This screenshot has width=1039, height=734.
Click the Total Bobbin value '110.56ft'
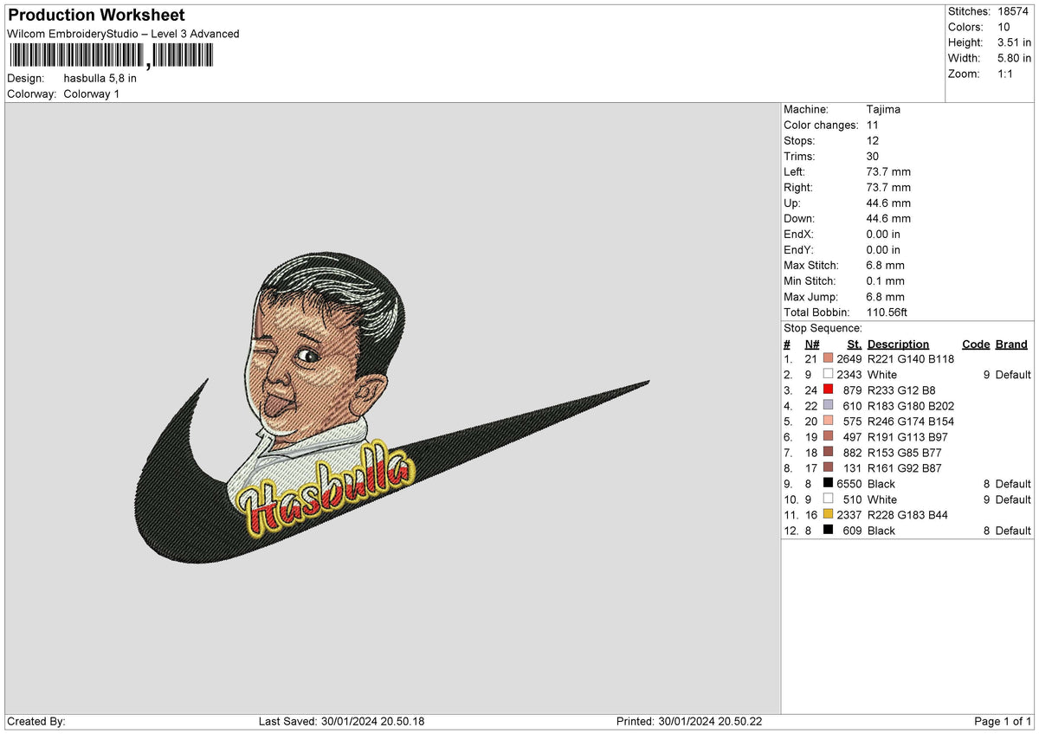coord(887,312)
